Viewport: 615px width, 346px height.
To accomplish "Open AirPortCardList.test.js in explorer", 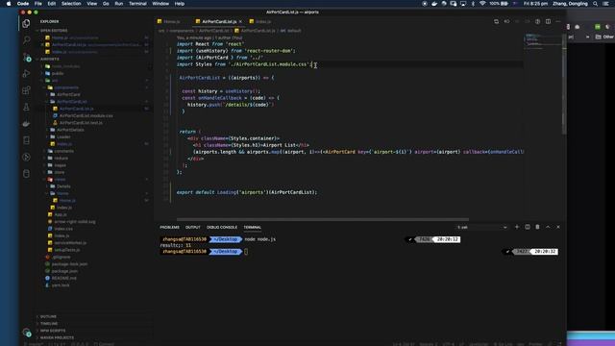I will pos(81,123).
